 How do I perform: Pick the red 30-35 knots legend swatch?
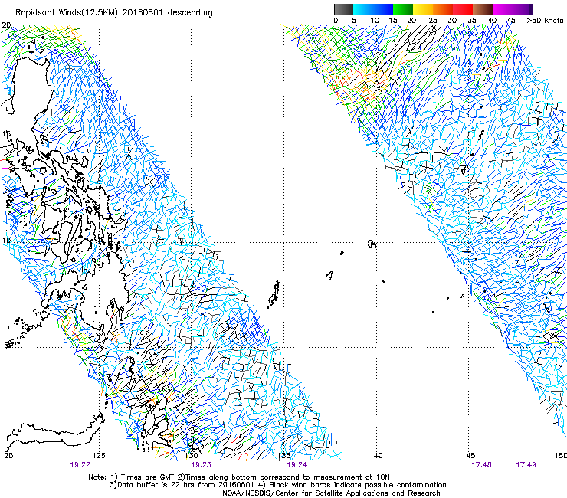pos(463,9)
